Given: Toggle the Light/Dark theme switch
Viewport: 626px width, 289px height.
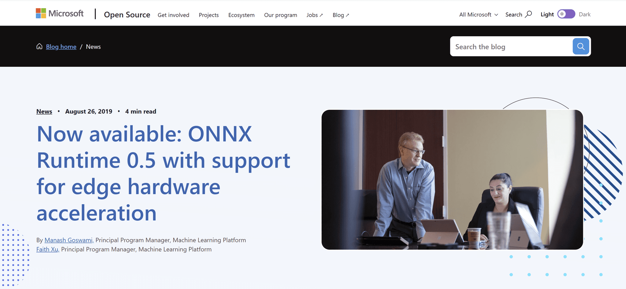Looking at the screenshot, I should coord(566,14).
